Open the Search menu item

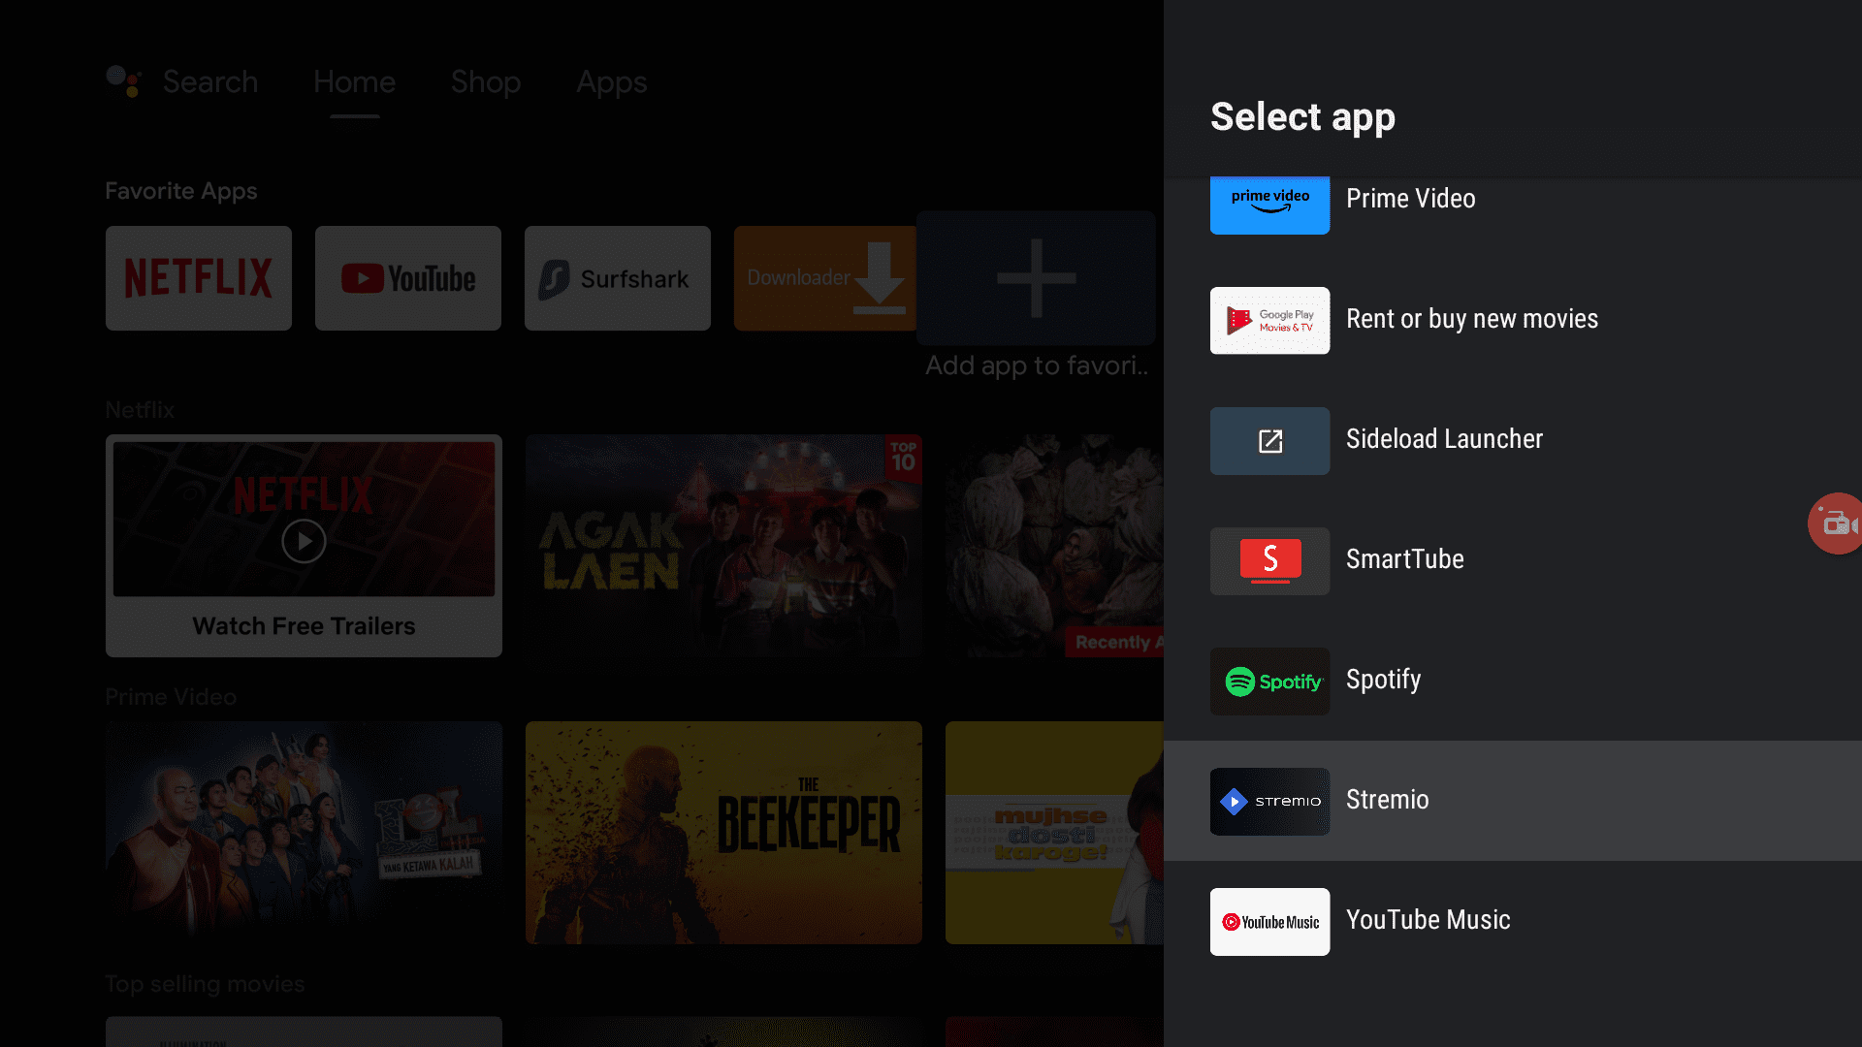point(209,81)
